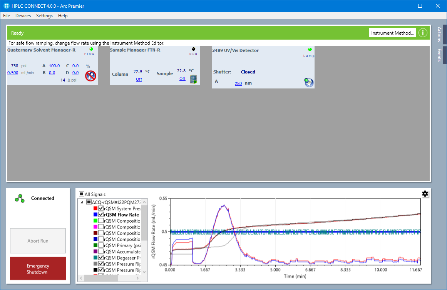Screen dimensions: 447x290
Task: Edit solvent B 0.0 percent link
Action: 52,73
